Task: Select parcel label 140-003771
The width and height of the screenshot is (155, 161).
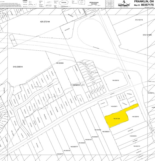Action: [60, 154]
